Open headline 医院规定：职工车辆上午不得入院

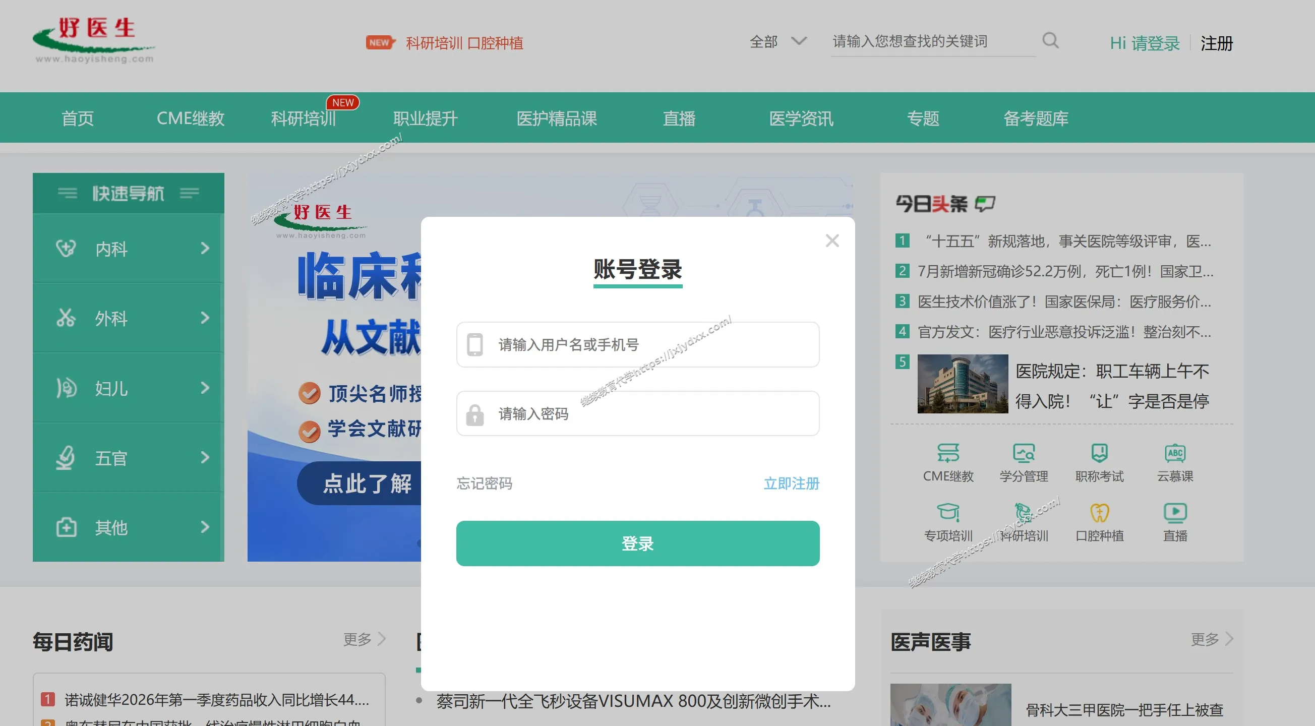pos(1112,386)
